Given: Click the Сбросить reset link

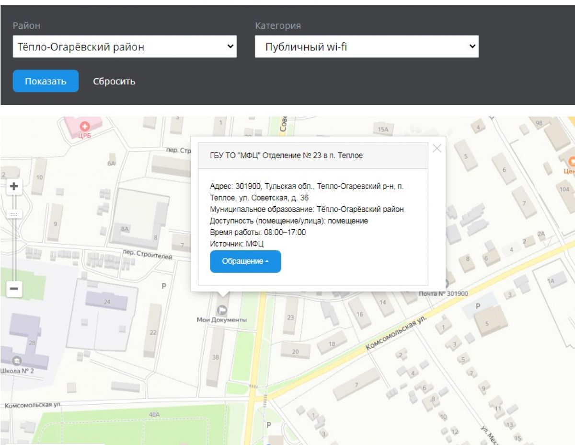Looking at the screenshot, I should coord(114,81).
